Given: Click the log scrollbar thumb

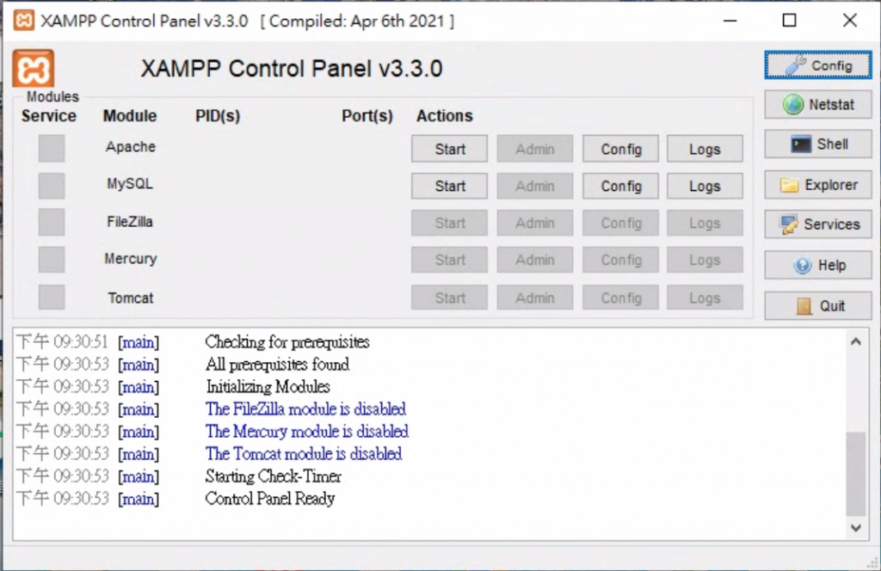Looking at the screenshot, I should click(856, 473).
